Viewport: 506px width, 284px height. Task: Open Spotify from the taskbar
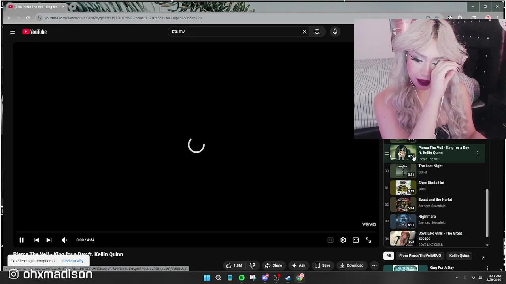tap(242, 278)
